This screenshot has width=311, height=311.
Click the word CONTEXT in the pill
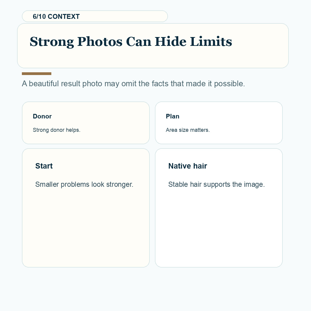[x=64, y=16]
